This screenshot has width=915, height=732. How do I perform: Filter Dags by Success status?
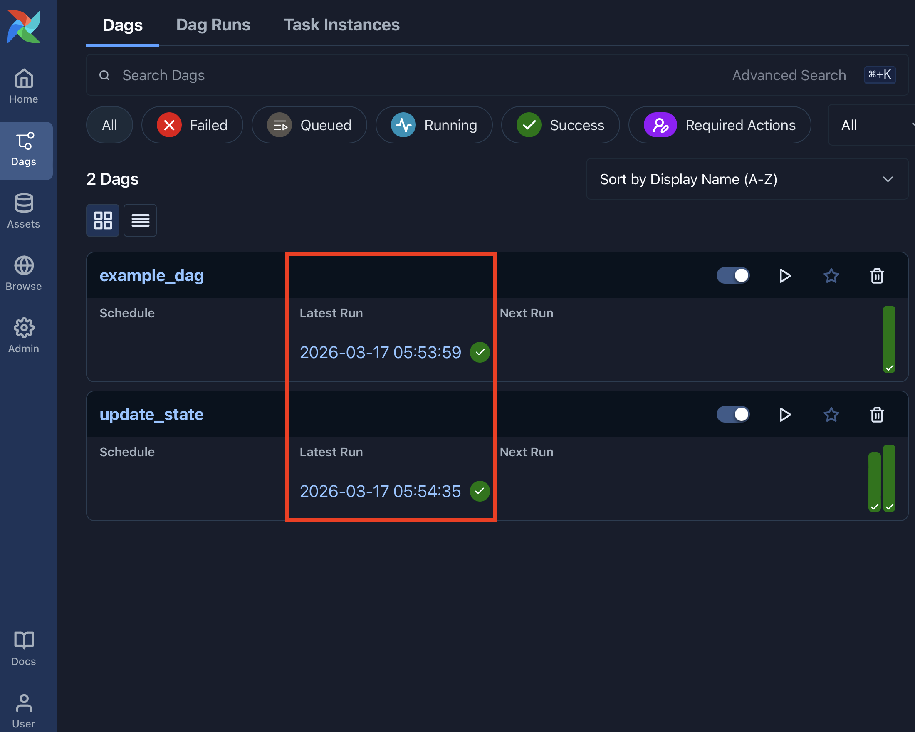(x=561, y=125)
